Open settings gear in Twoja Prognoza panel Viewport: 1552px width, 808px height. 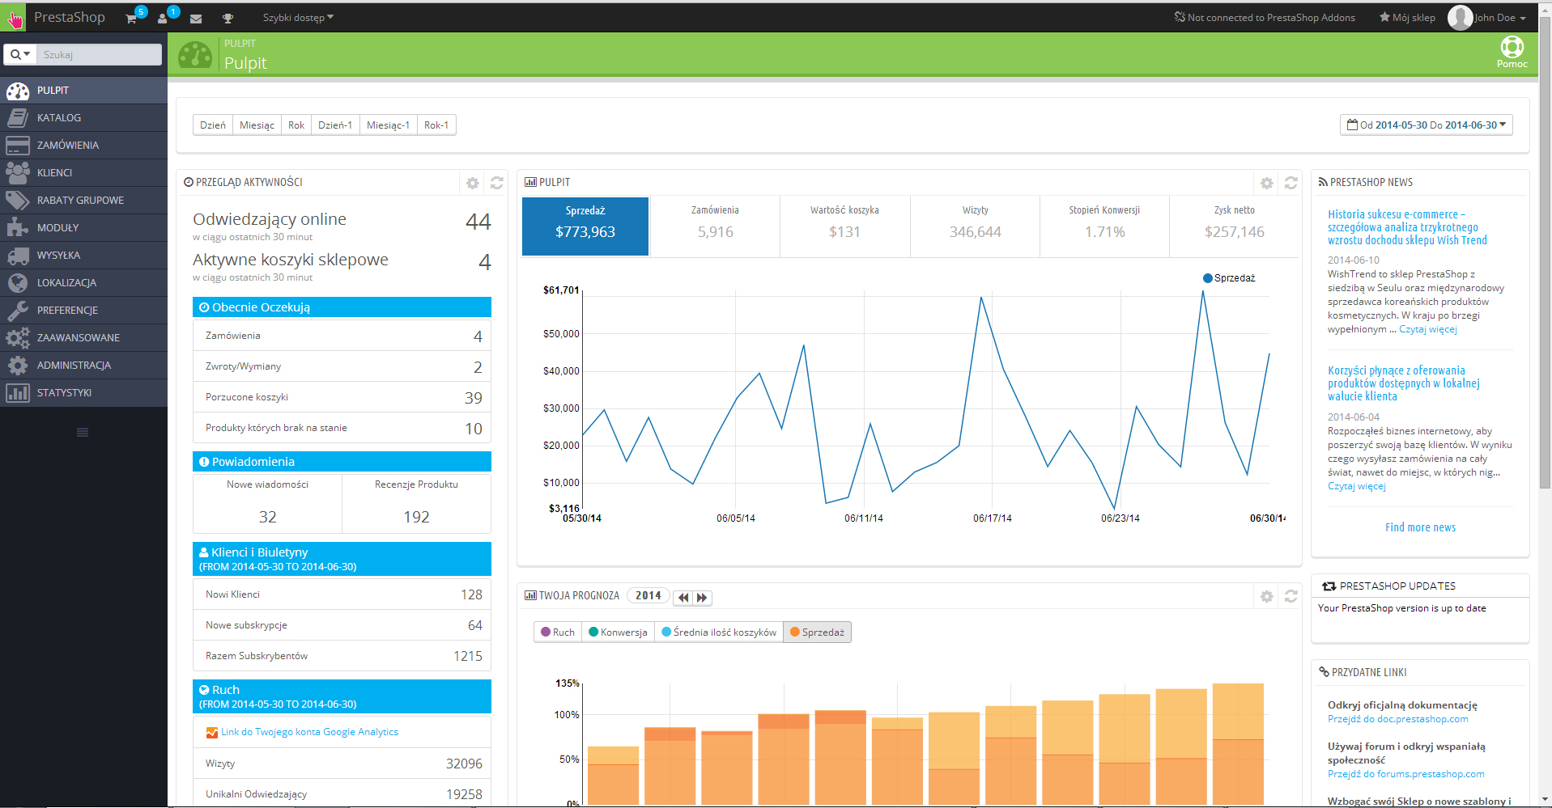point(1267,597)
